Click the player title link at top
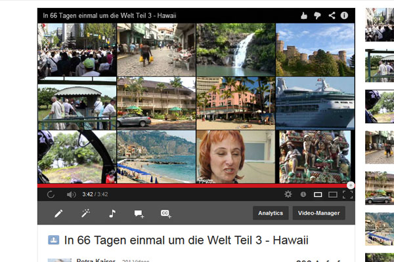 110,16
